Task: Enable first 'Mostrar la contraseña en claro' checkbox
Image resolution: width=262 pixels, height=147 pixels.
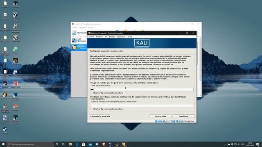Action: [x=91, y=93]
